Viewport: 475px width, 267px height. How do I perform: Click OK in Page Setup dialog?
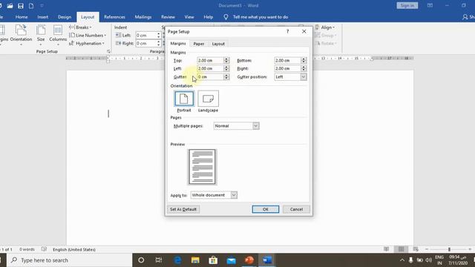(x=266, y=209)
